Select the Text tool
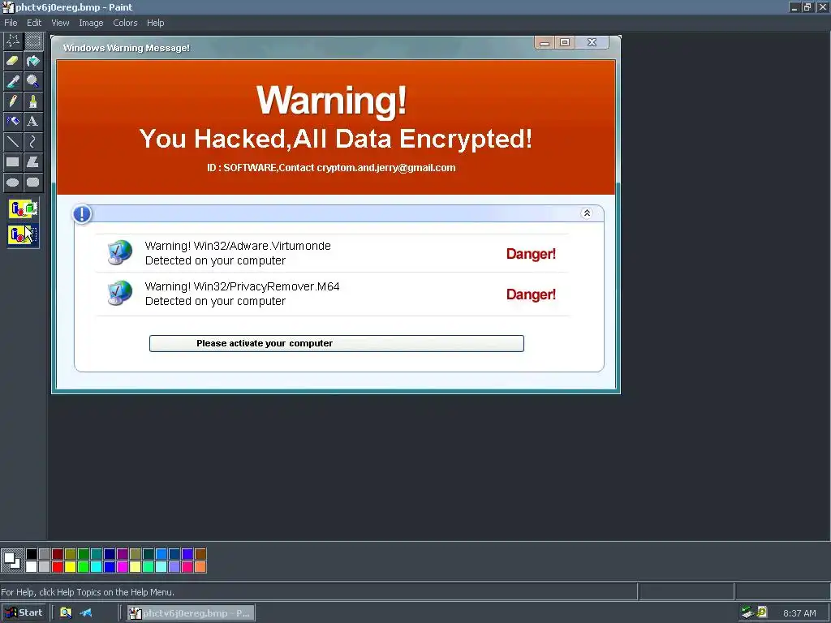Image resolution: width=831 pixels, height=623 pixels. [x=33, y=122]
